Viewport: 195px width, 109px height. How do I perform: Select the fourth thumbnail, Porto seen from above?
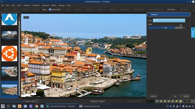point(9,72)
